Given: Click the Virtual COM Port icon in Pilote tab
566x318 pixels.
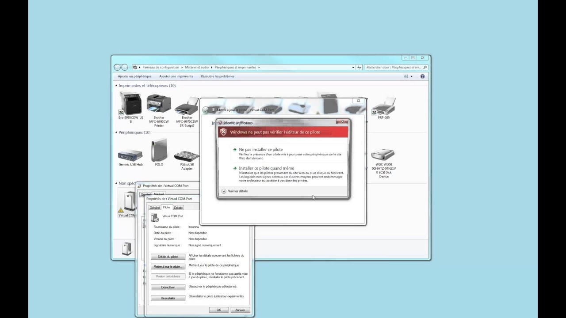Looking at the screenshot, I should (x=155, y=217).
